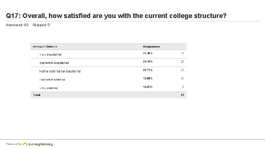This screenshot has width=265, height=149.
Task: Click the 27.71% response percentage
Action: tap(148, 70)
